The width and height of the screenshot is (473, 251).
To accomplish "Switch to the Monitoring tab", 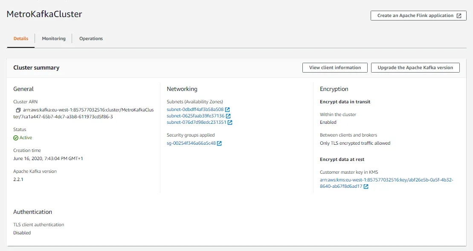I will pos(54,39).
